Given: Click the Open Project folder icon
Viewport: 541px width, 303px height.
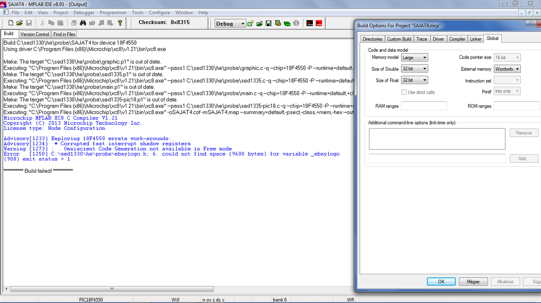Looking at the screenshot, I should [x=260, y=23].
